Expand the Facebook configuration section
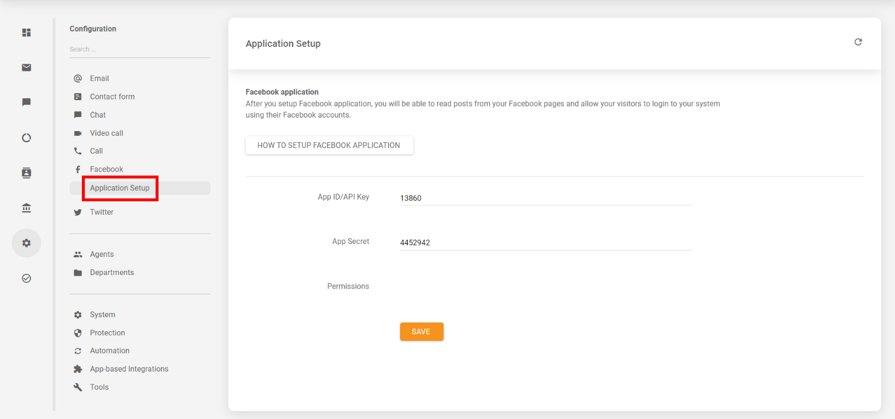 [x=106, y=169]
